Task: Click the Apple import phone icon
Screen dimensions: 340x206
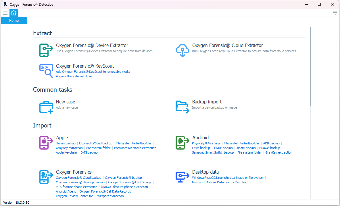Action: pos(46,142)
